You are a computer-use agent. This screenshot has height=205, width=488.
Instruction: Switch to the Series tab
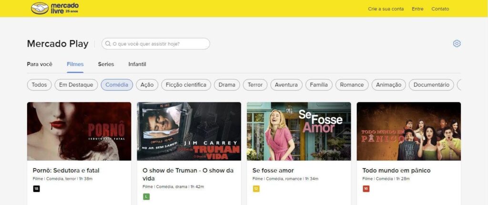(106, 64)
